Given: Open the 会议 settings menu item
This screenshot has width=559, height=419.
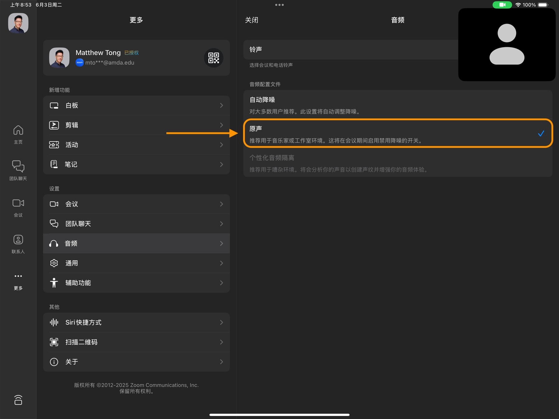Looking at the screenshot, I should point(136,204).
